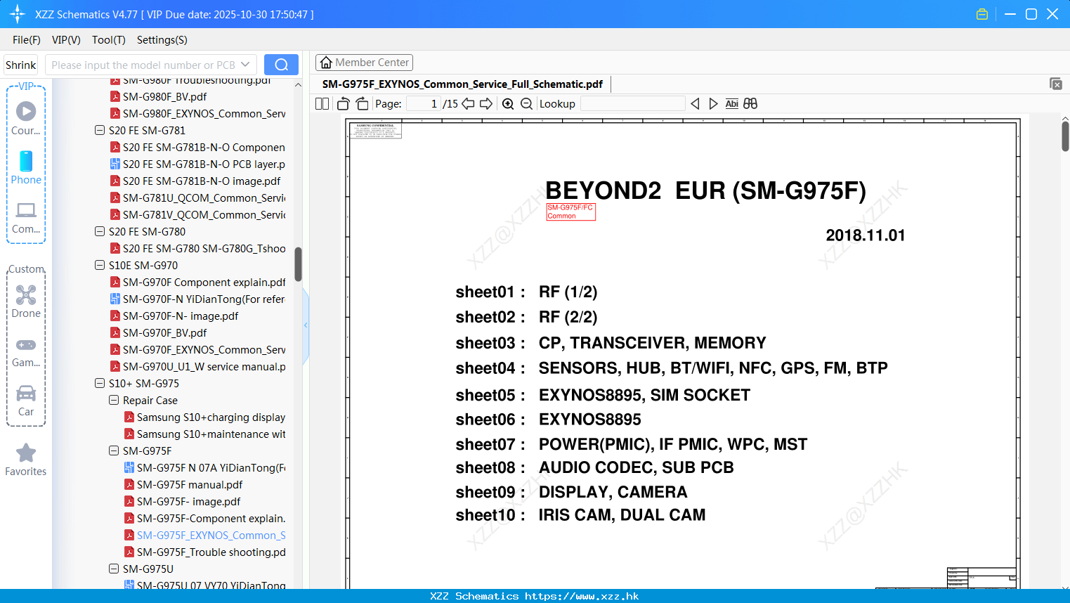The width and height of the screenshot is (1070, 603).
Task: Click the Shrink button
Action: 21,65
